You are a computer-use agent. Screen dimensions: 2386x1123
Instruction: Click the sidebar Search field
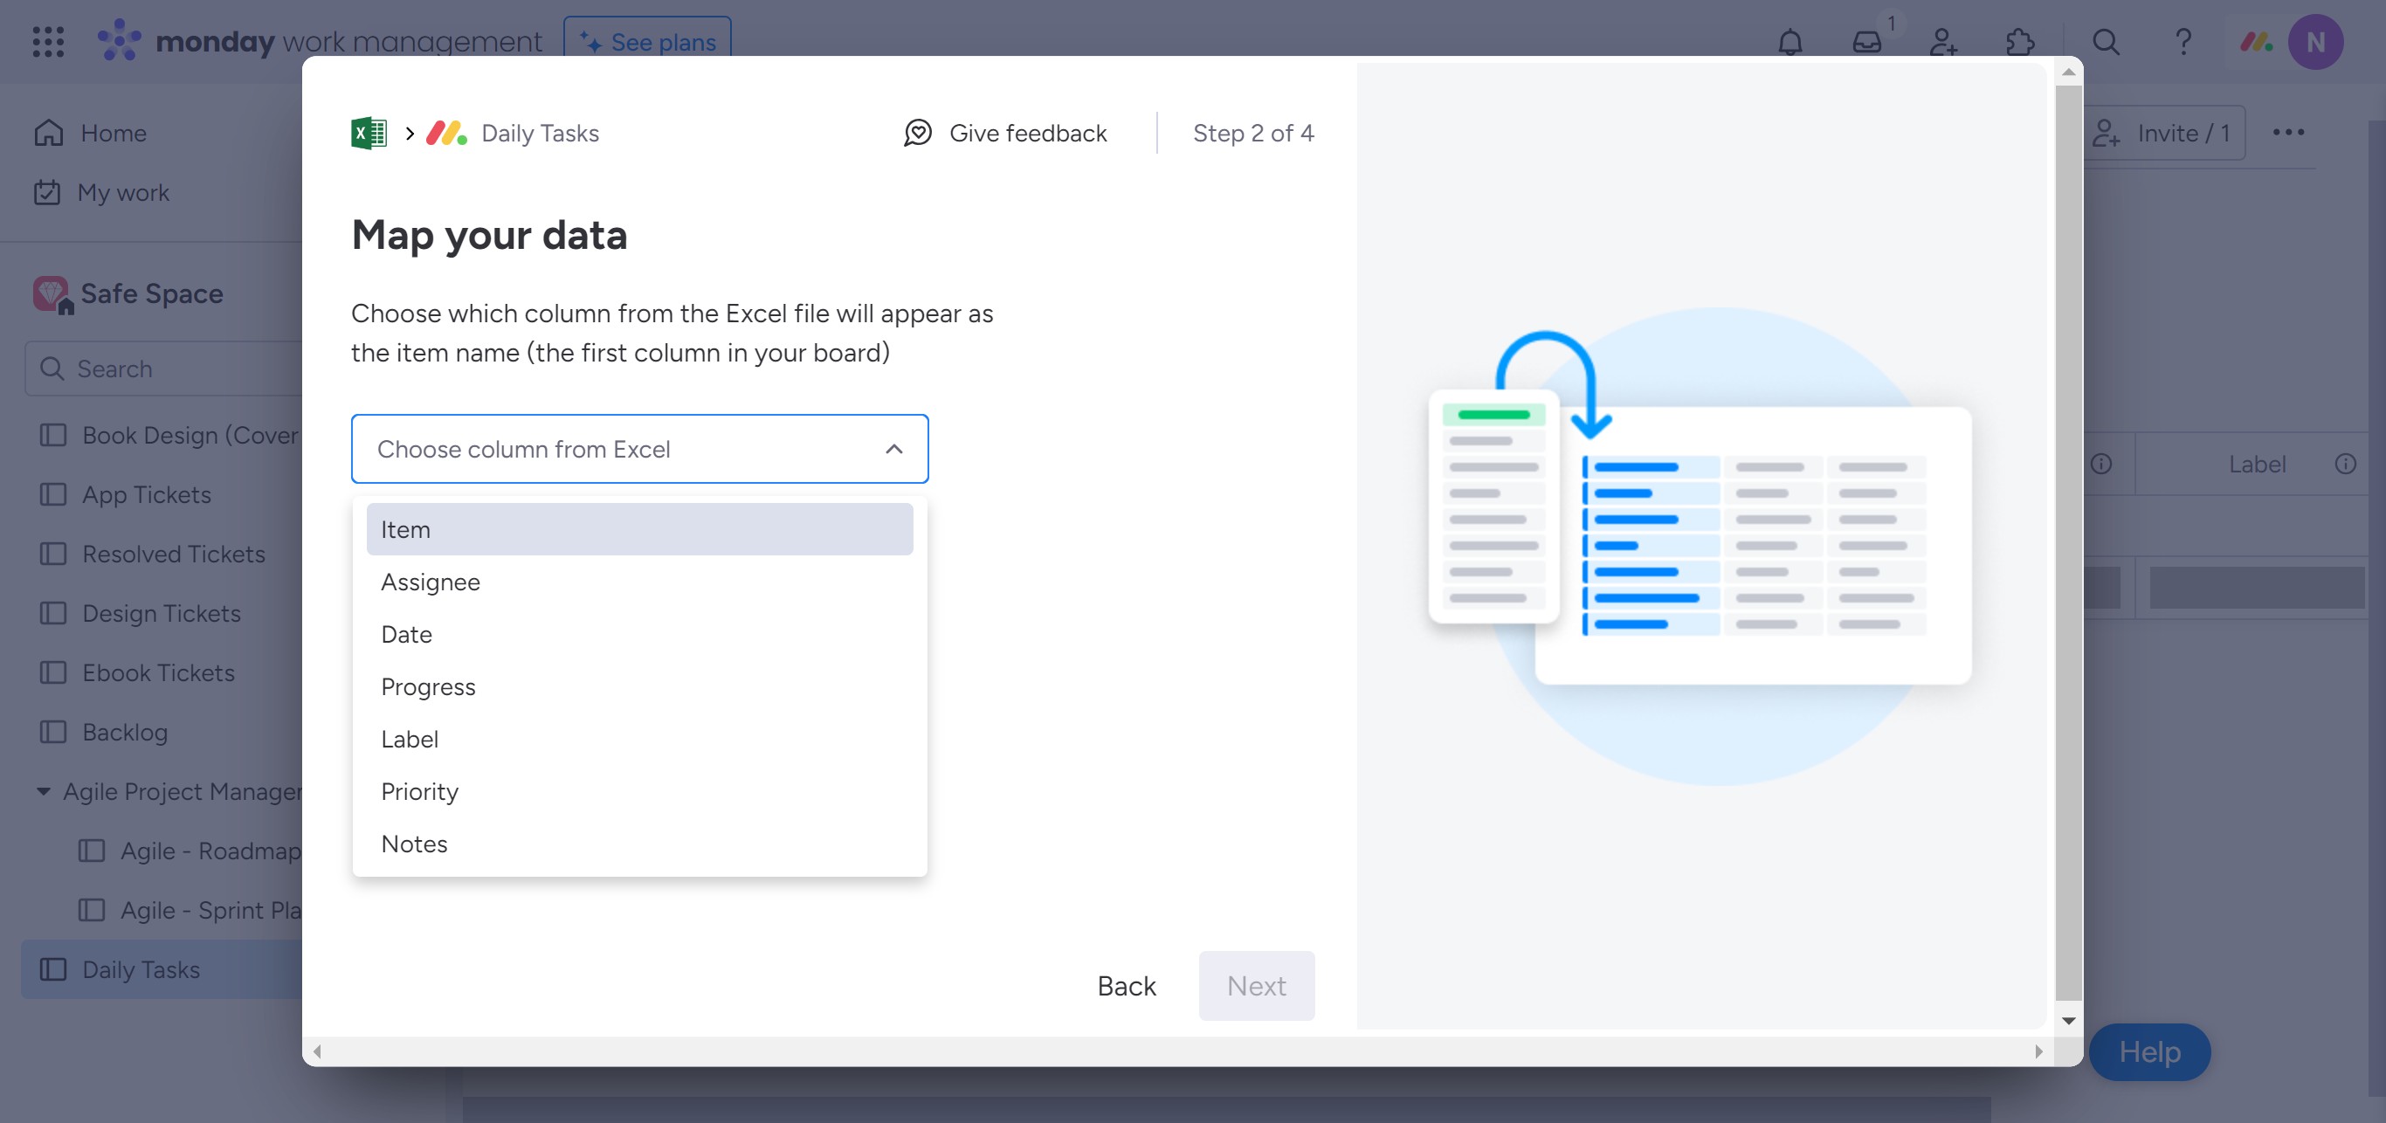[164, 369]
